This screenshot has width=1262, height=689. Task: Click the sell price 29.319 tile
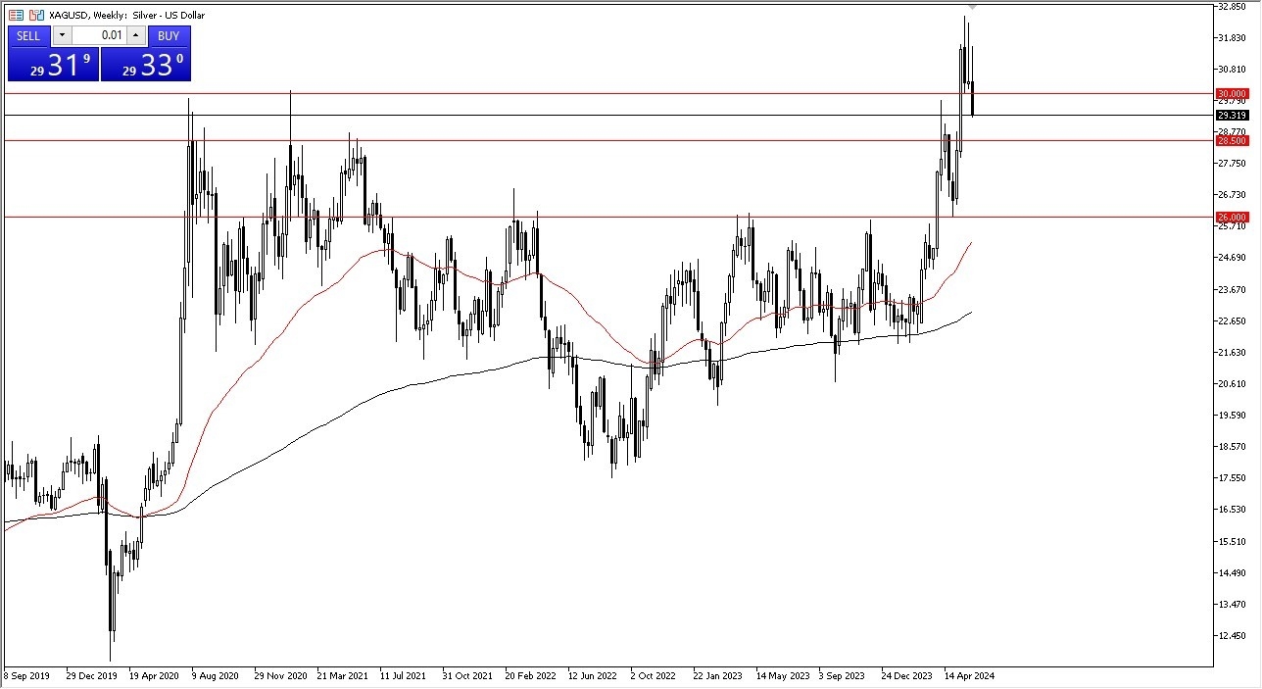[53, 65]
